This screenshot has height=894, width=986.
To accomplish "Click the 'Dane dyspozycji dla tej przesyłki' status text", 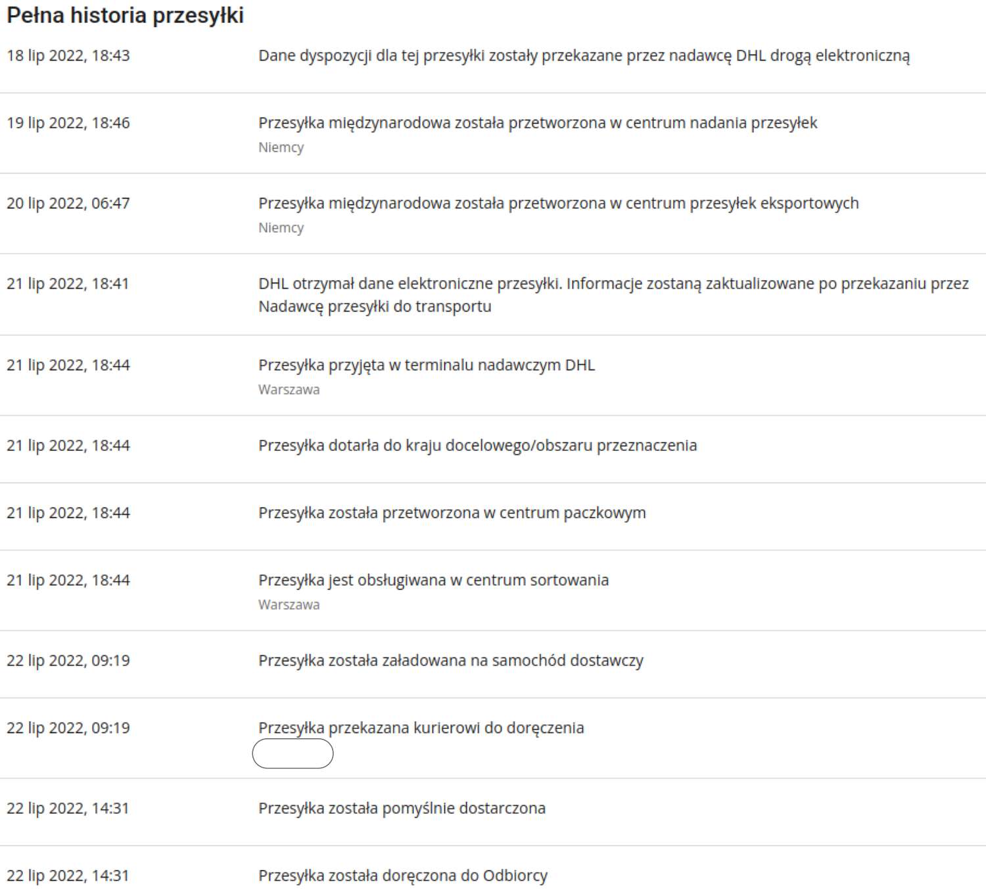I will pyautogui.click(x=584, y=57).
